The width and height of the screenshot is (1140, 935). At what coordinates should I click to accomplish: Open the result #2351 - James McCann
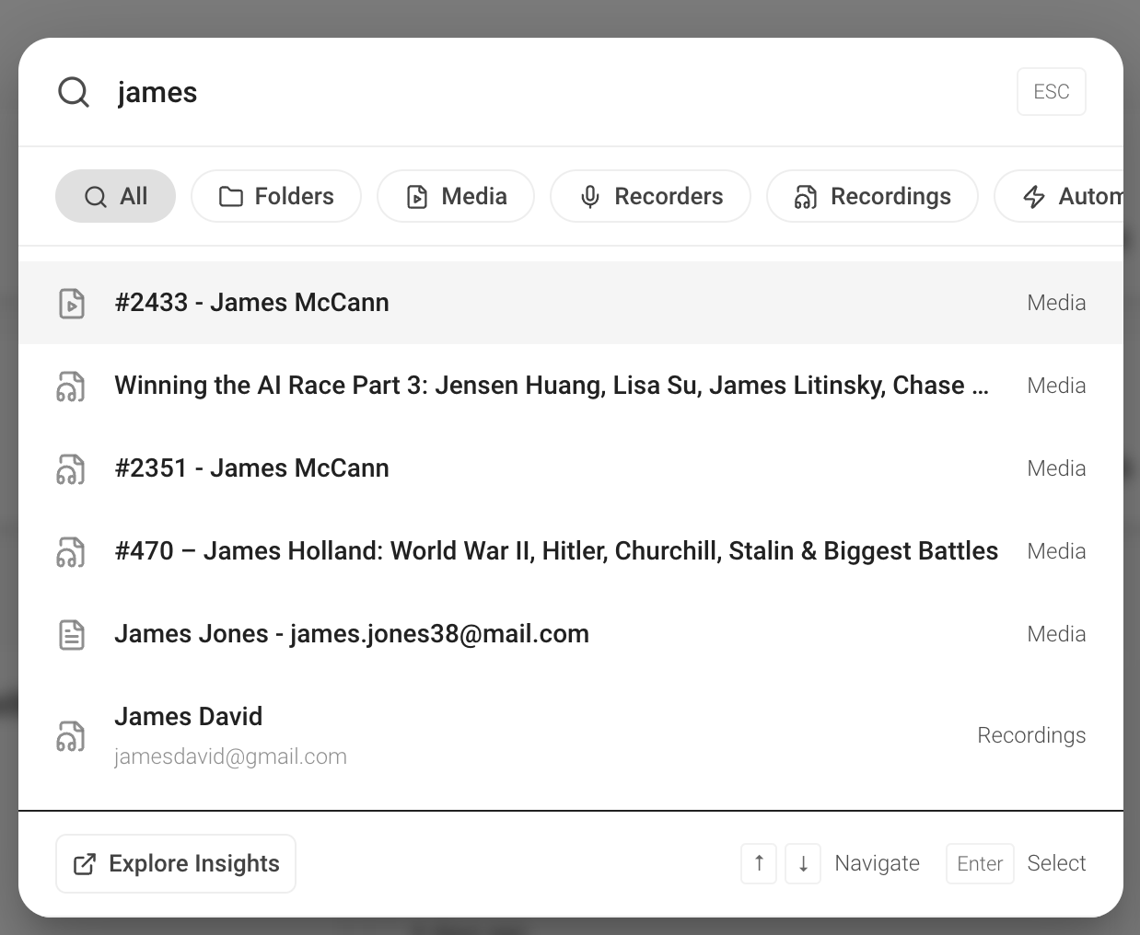(571, 468)
